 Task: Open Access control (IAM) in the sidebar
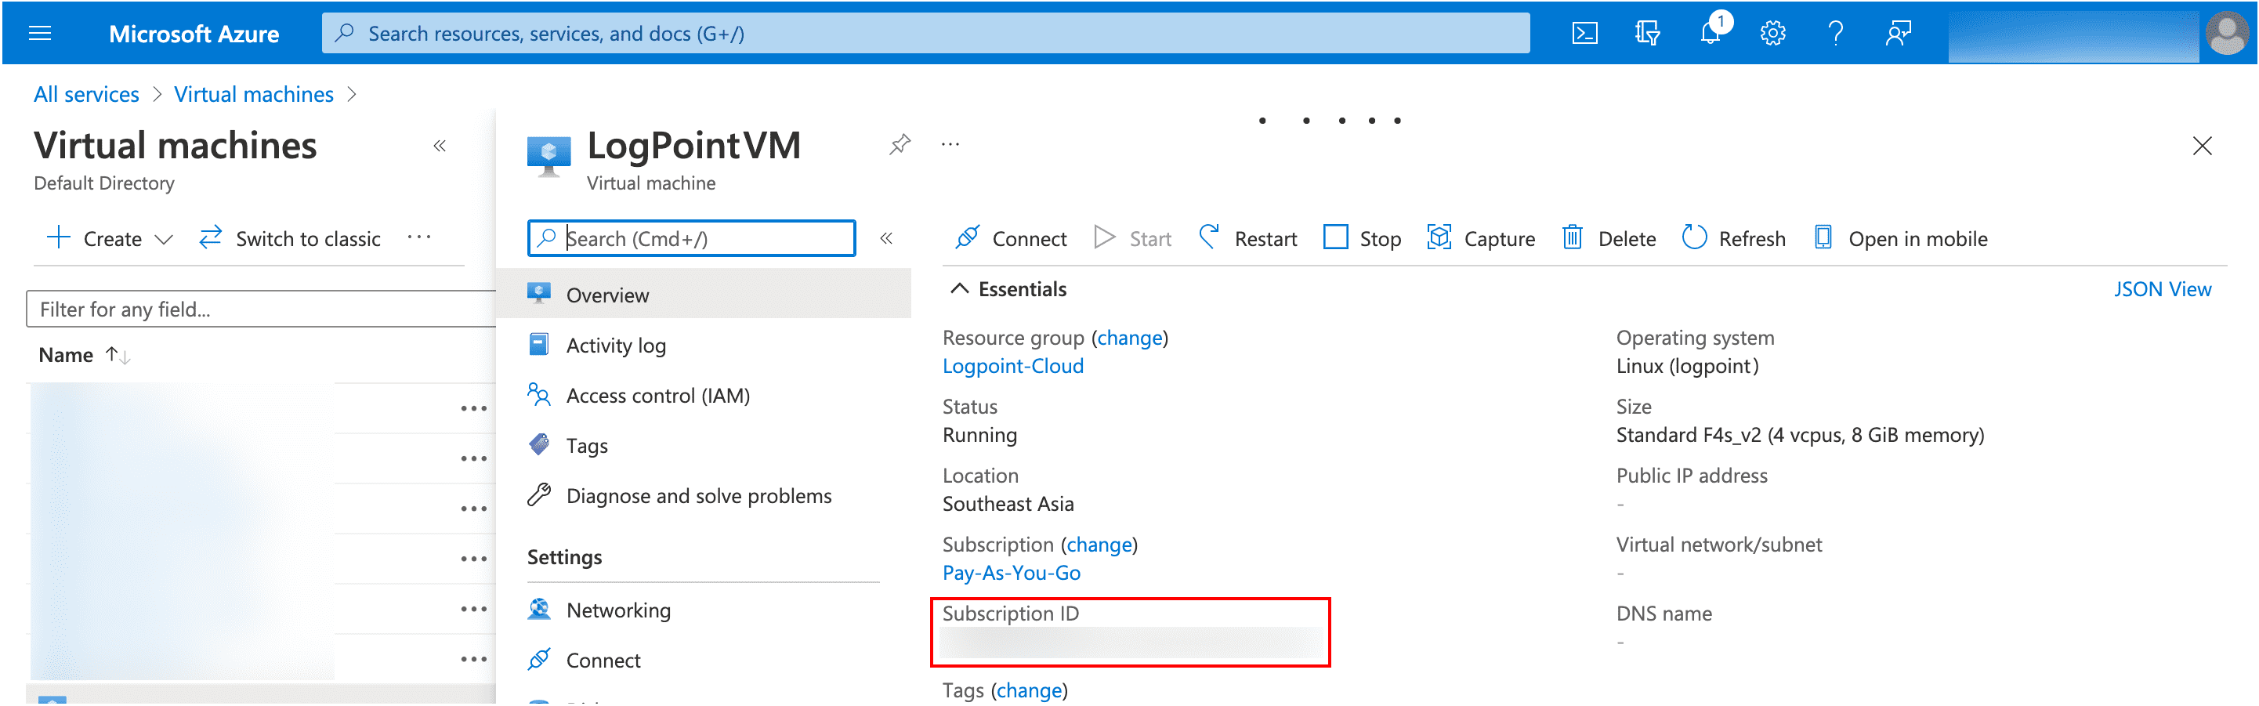657,395
